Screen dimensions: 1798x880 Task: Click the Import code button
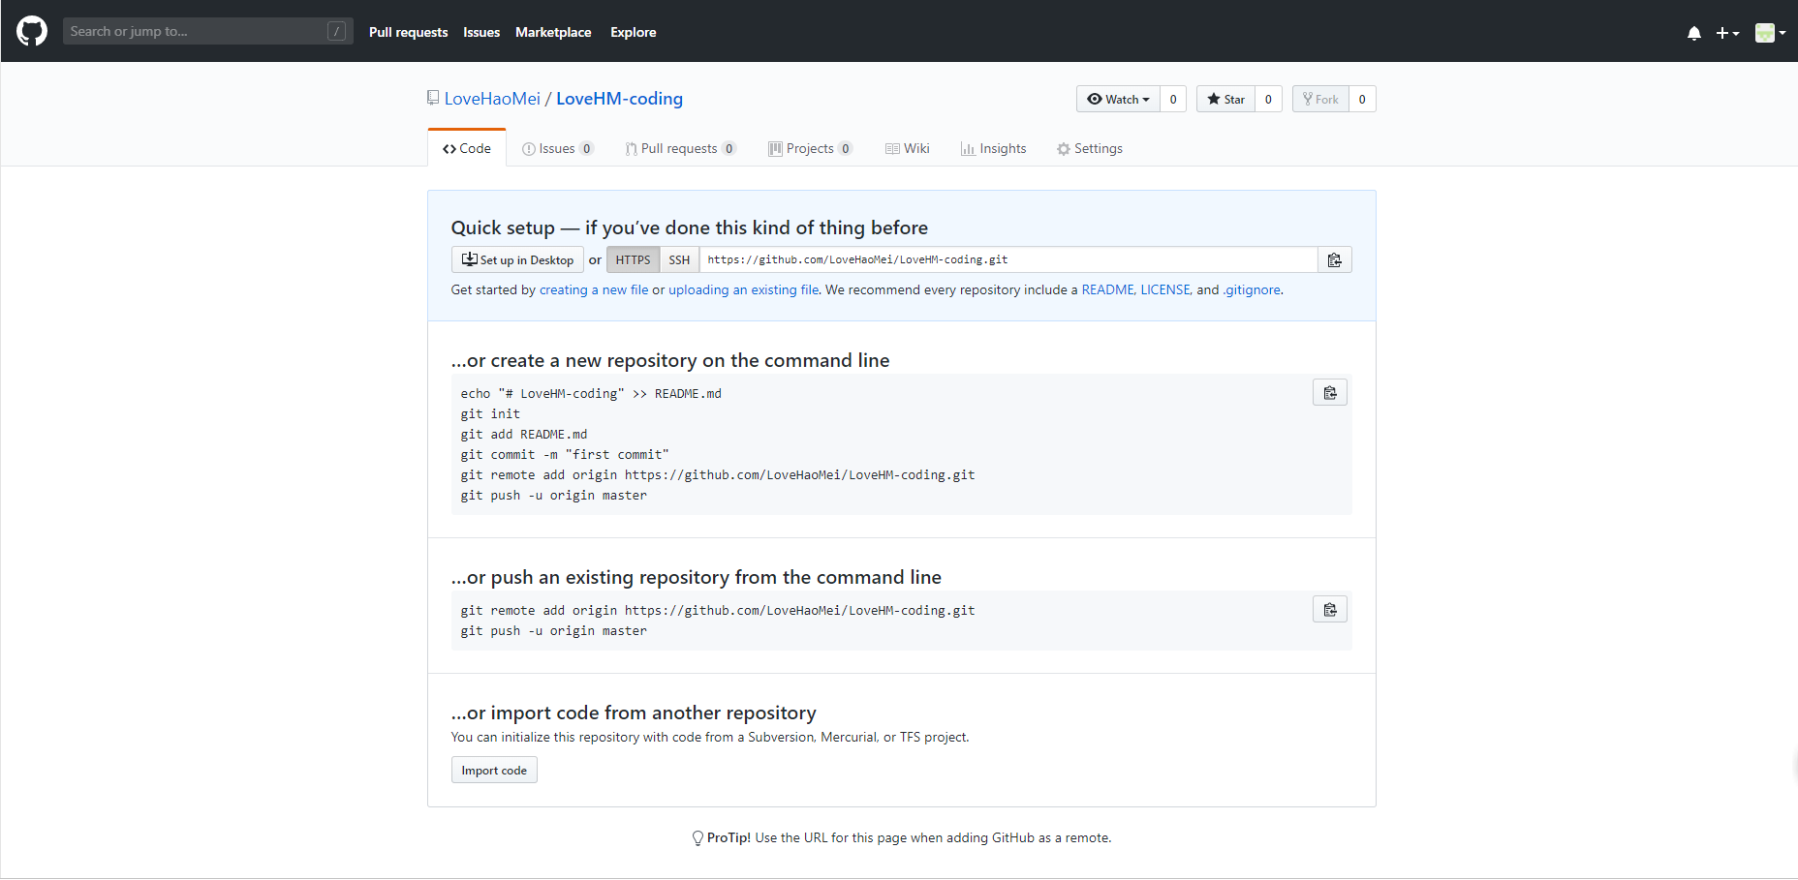click(494, 770)
